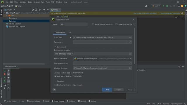Open the Navigate menu
This screenshot has width=187, height=105.
23,2
